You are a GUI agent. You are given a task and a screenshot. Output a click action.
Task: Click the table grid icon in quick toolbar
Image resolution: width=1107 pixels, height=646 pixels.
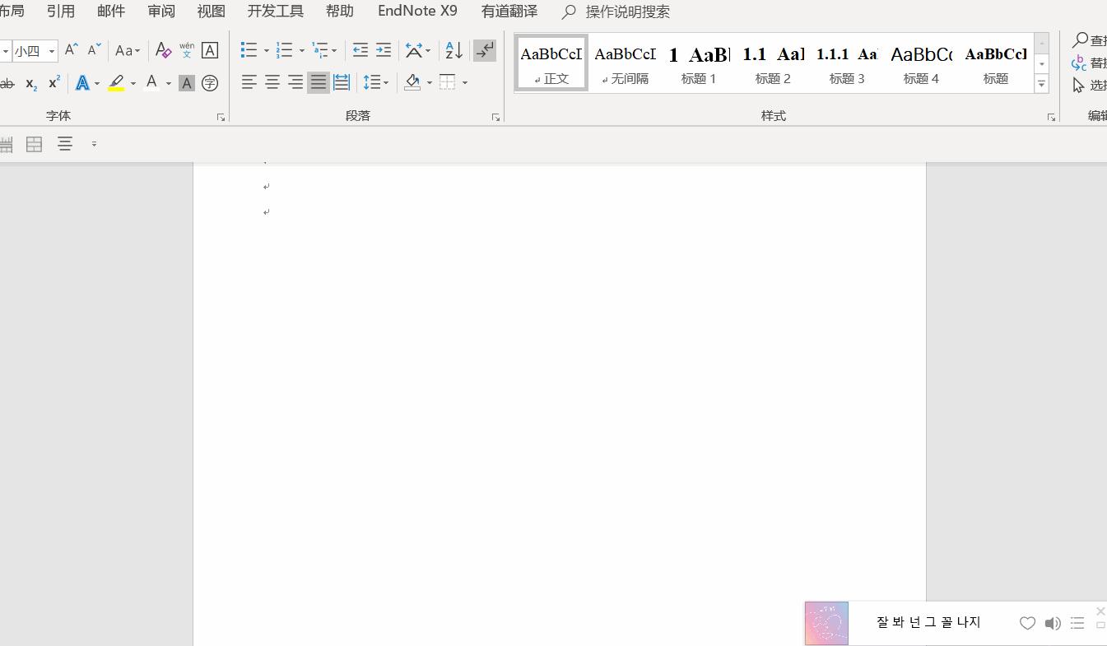(x=34, y=144)
